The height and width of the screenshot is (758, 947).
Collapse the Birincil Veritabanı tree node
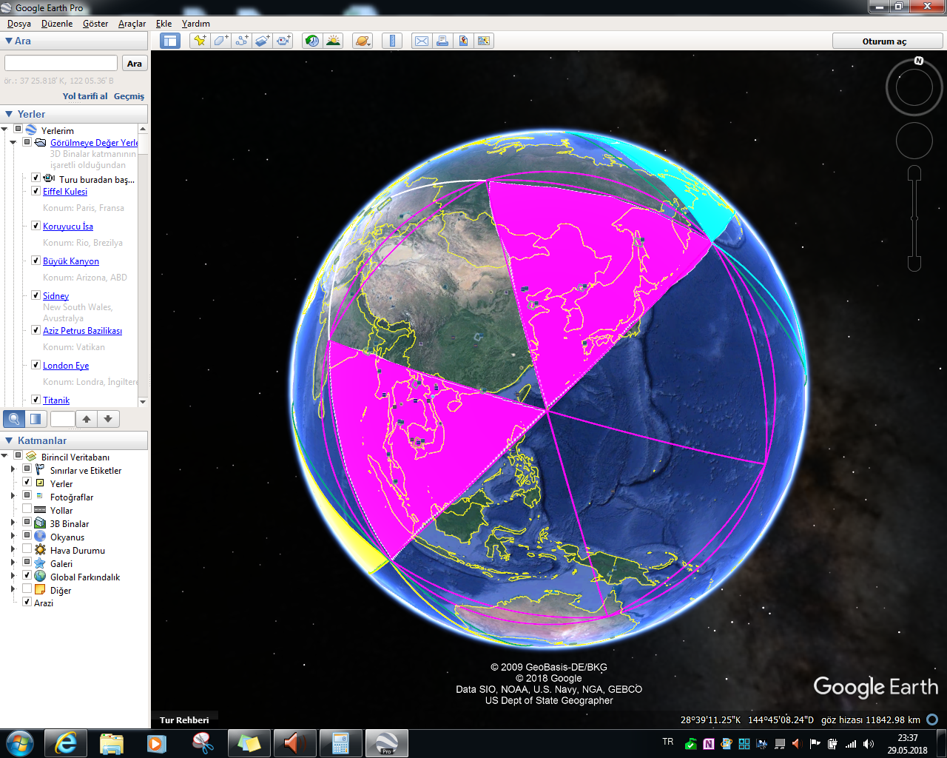point(5,457)
